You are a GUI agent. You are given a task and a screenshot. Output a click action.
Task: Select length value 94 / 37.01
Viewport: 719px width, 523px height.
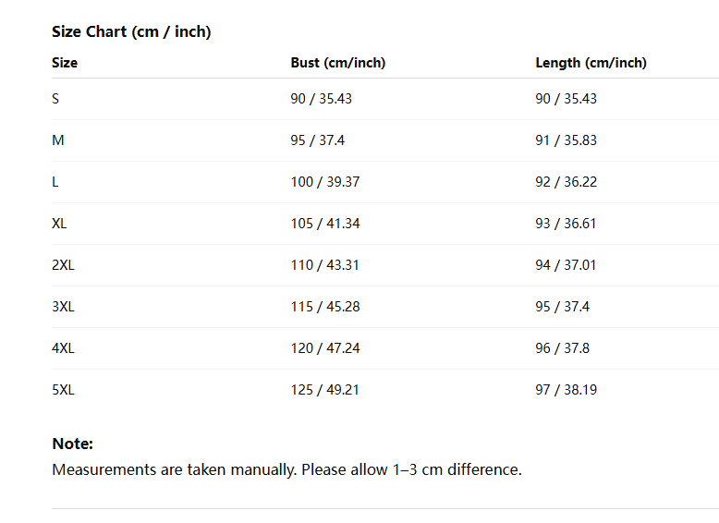(x=566, y=265)
